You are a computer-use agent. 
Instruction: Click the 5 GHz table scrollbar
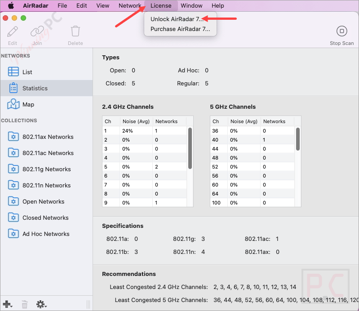tap(297, 139)
